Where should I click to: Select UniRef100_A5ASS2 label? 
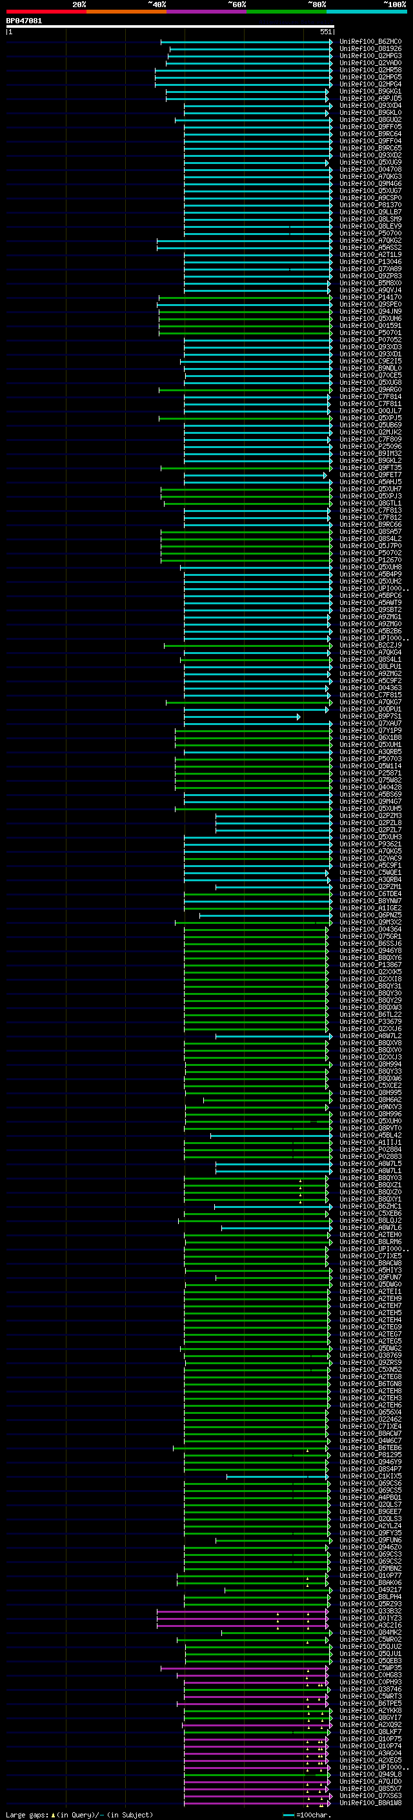pos(370,247)
